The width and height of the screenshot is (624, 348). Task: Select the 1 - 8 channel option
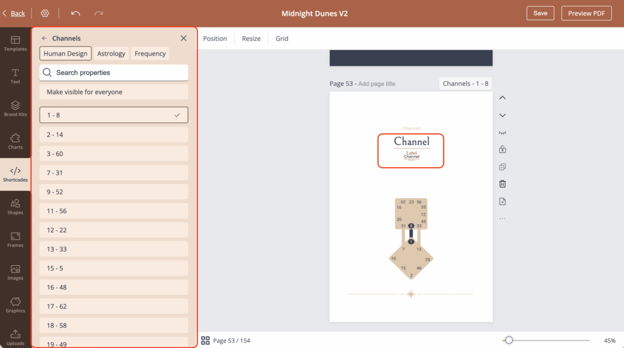[x=113, y=115]
